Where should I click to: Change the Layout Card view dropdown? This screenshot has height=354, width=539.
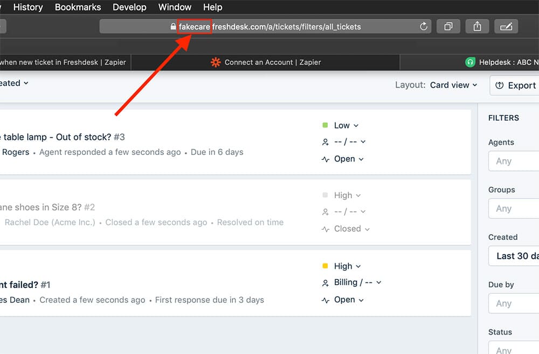point(453,85)
